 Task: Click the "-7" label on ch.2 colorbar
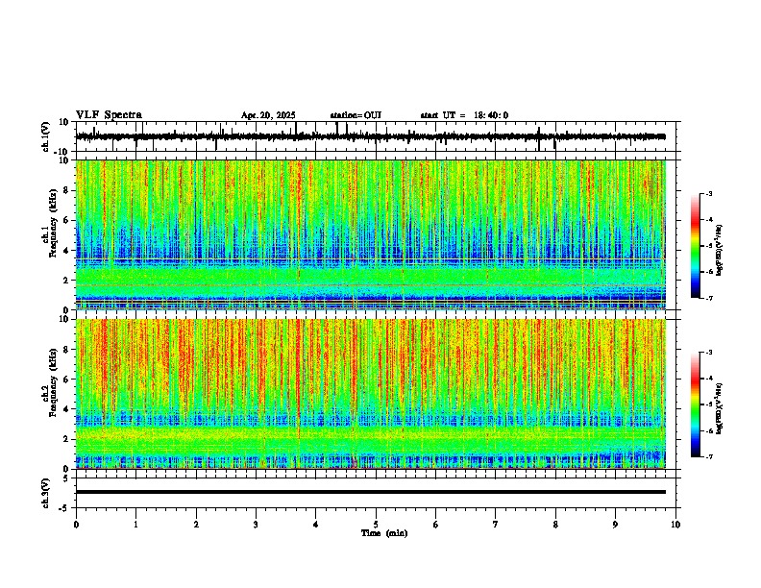(708, 456)
